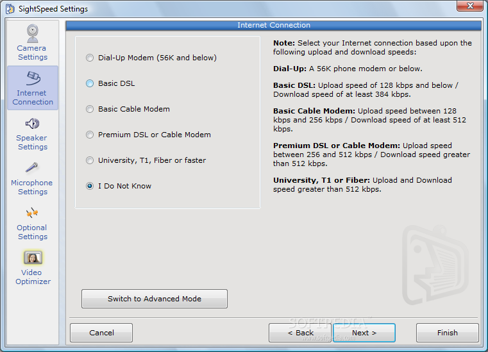
Task: Go back with the Back button
Action: tap(300, 333)
